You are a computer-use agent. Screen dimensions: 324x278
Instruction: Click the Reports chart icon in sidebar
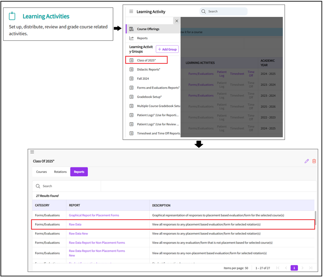131,38
